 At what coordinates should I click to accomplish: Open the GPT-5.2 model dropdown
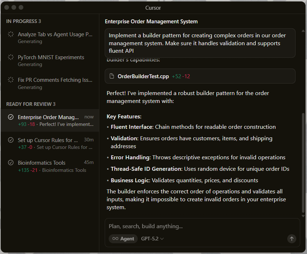point(152,239)
